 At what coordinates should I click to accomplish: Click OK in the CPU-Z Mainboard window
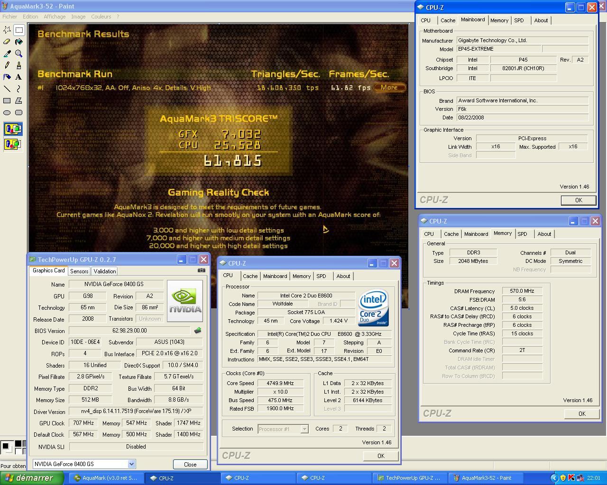(579, 200)
